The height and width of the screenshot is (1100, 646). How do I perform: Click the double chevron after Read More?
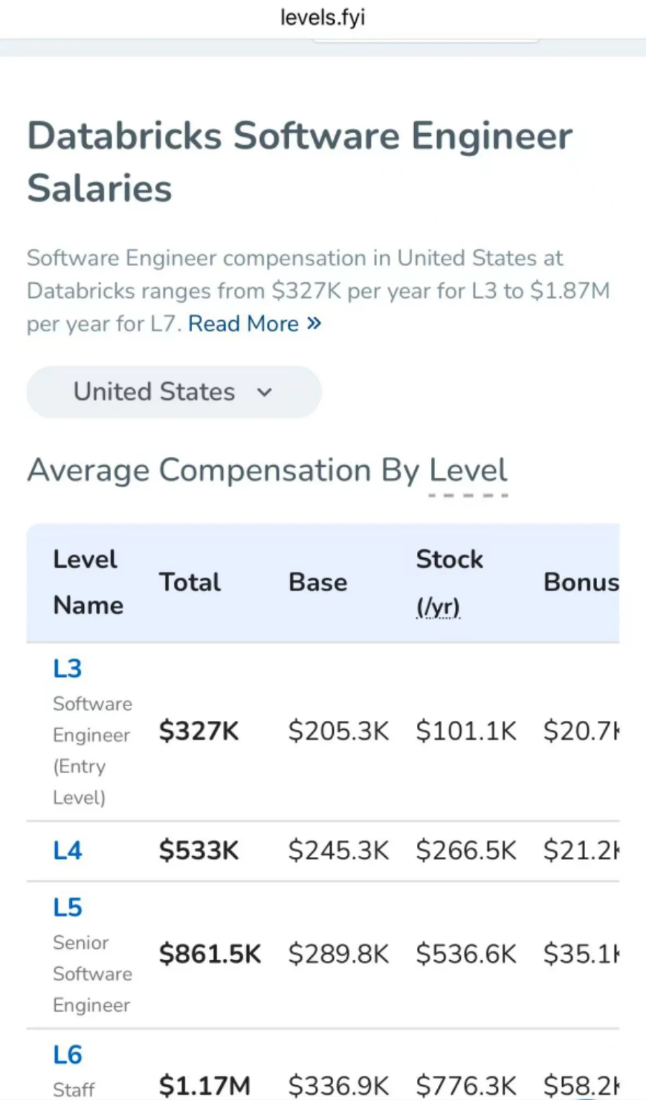(x=314, y=323)
